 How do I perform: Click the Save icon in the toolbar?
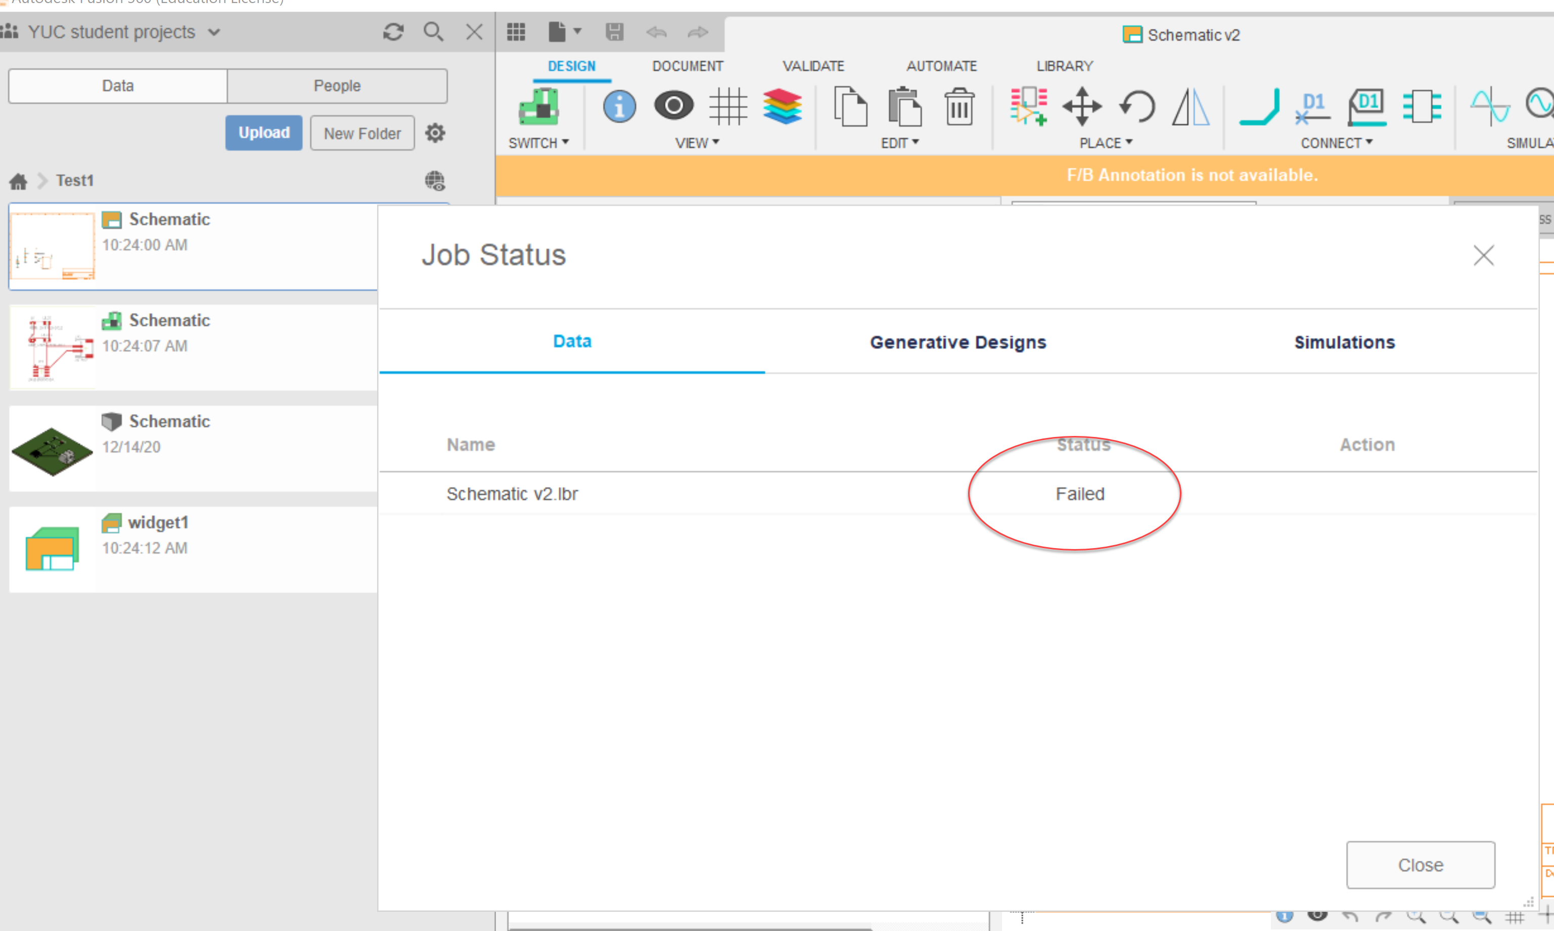tap(615, 32)
